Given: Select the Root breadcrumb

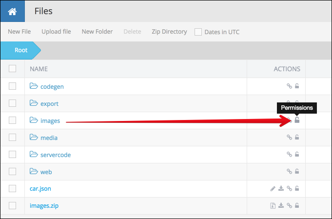Looking at the screenshot, I should [x=20, y=50].
